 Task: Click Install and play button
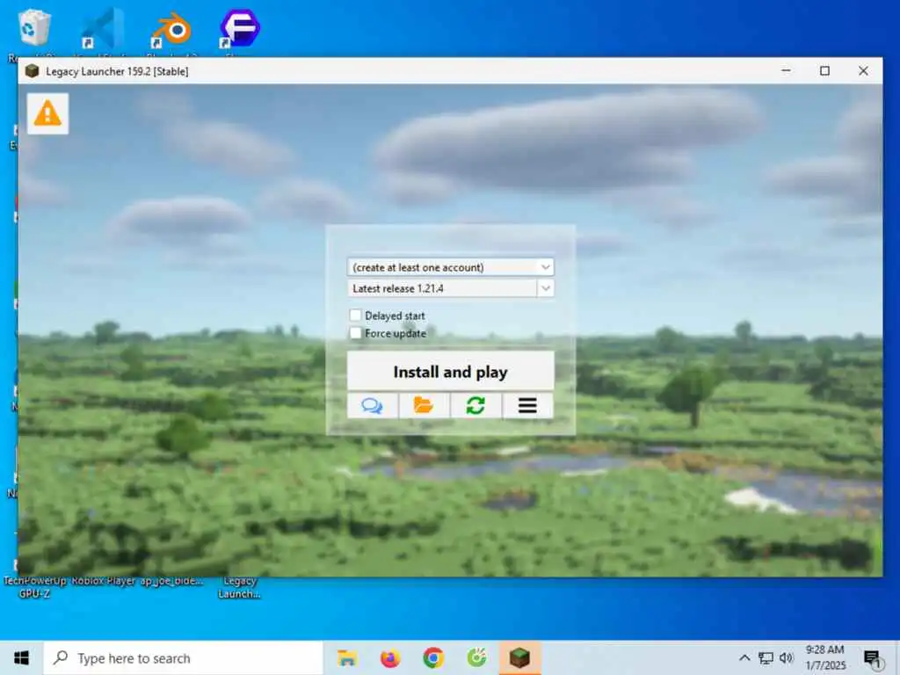[x=451, y=372]
